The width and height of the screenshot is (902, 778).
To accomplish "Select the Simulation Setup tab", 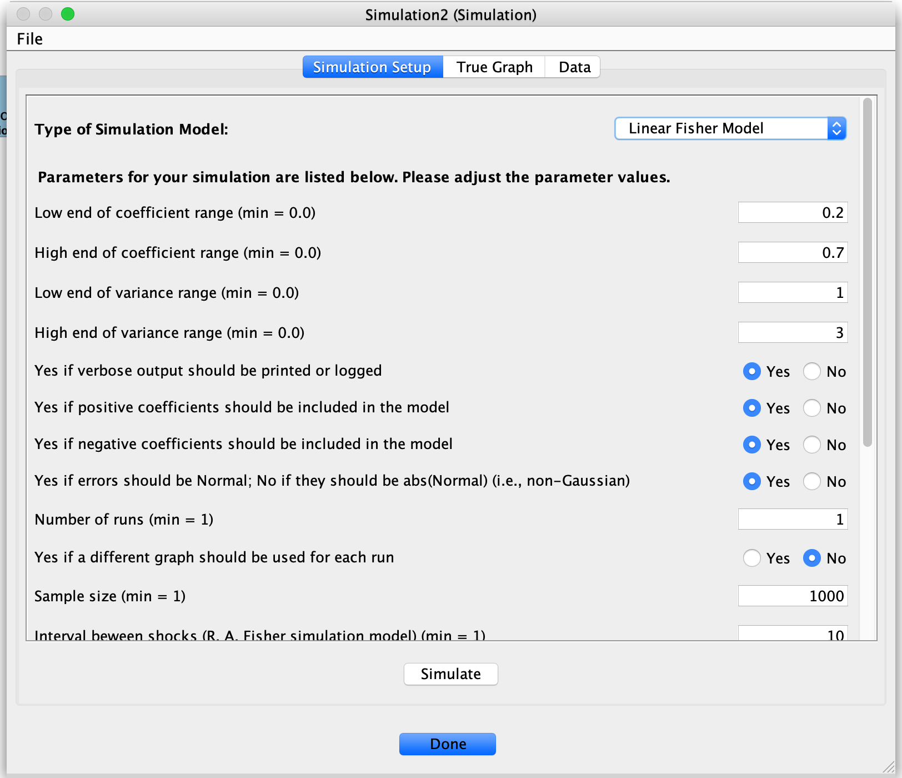I will pos(372,67).
